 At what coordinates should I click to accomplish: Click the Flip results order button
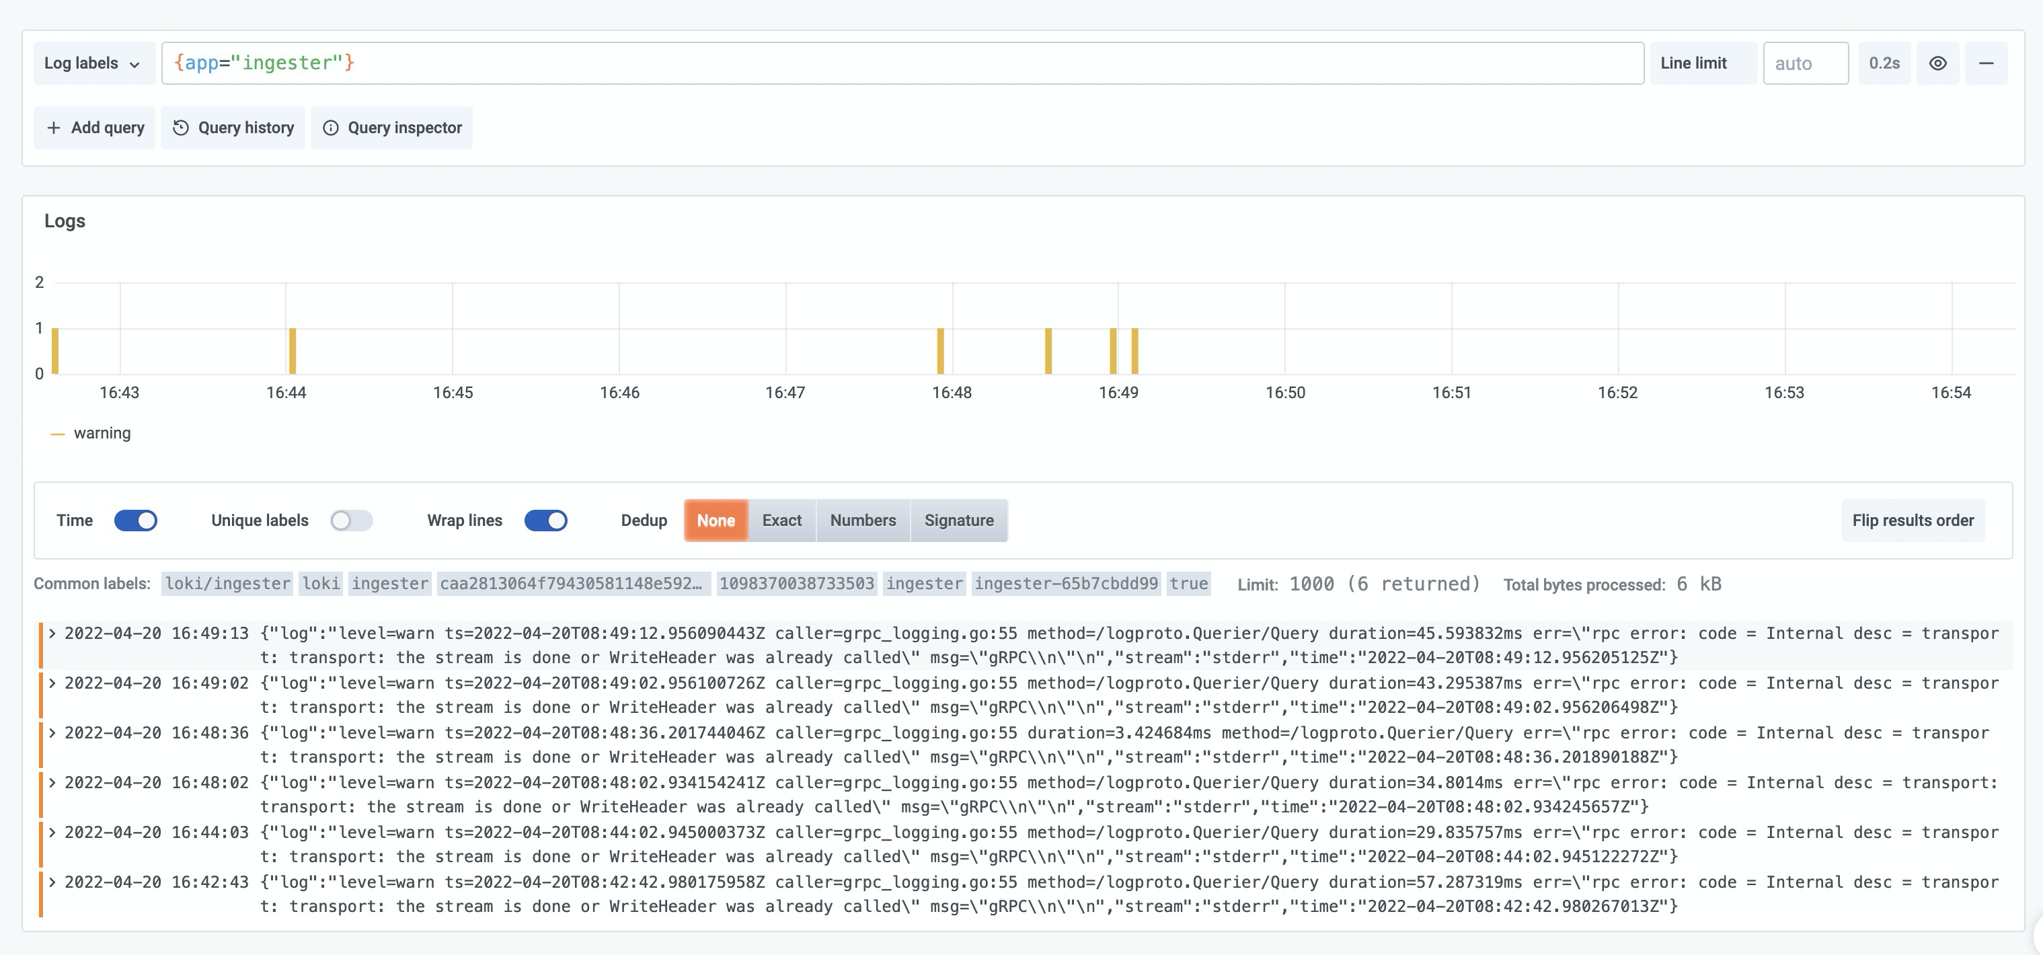[1913, 521]
